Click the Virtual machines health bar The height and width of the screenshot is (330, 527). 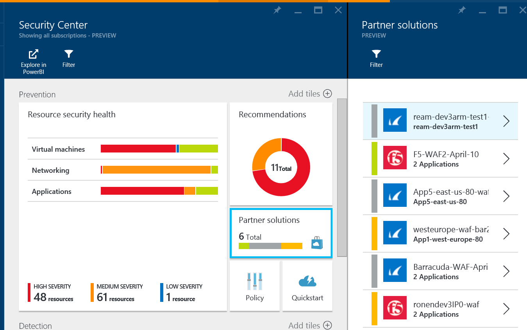click(x=159, y=149)
